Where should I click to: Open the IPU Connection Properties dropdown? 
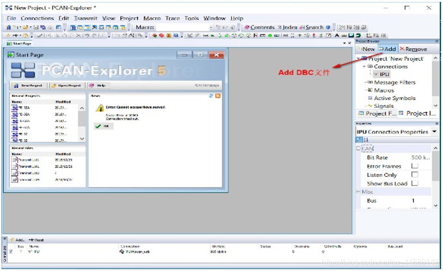tap(434, 132)
